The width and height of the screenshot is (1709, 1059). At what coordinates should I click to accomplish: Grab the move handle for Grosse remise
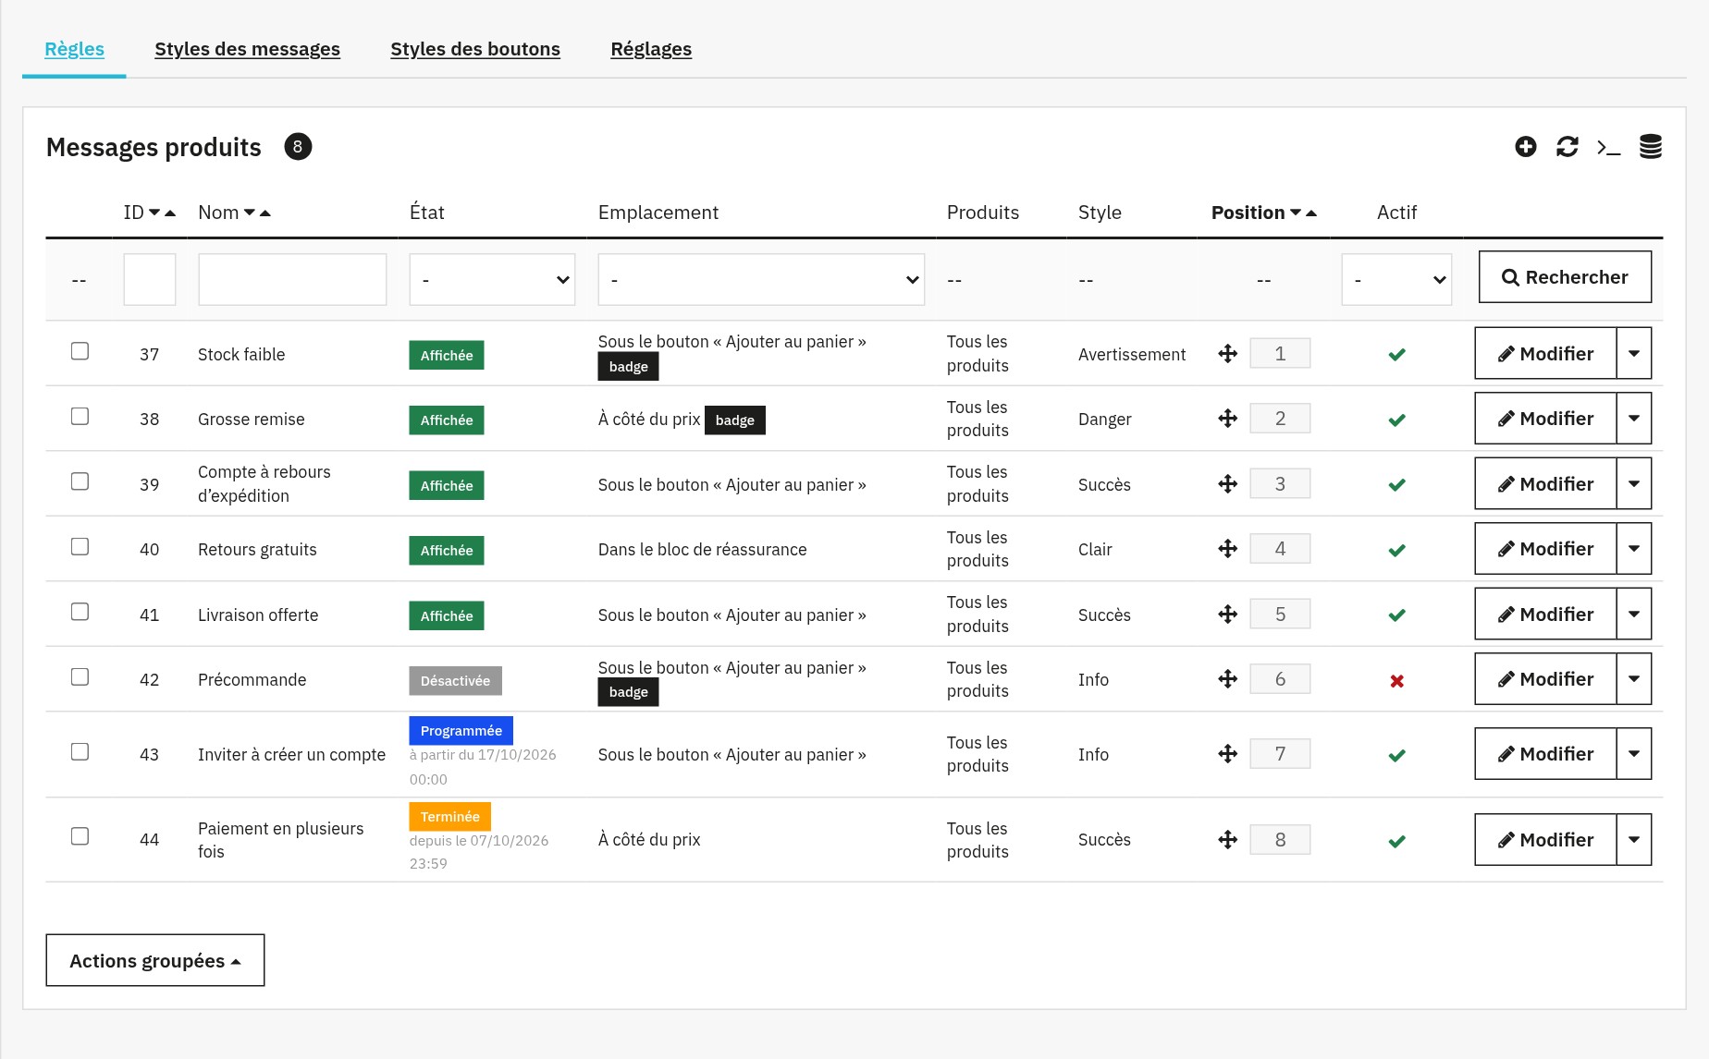(1228, 419)
